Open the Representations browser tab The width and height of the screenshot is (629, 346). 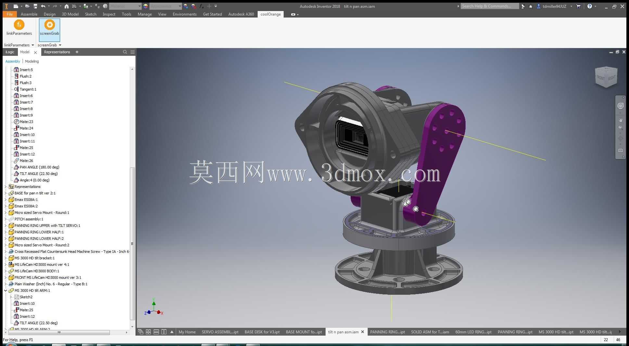click(x=57, y=52)
